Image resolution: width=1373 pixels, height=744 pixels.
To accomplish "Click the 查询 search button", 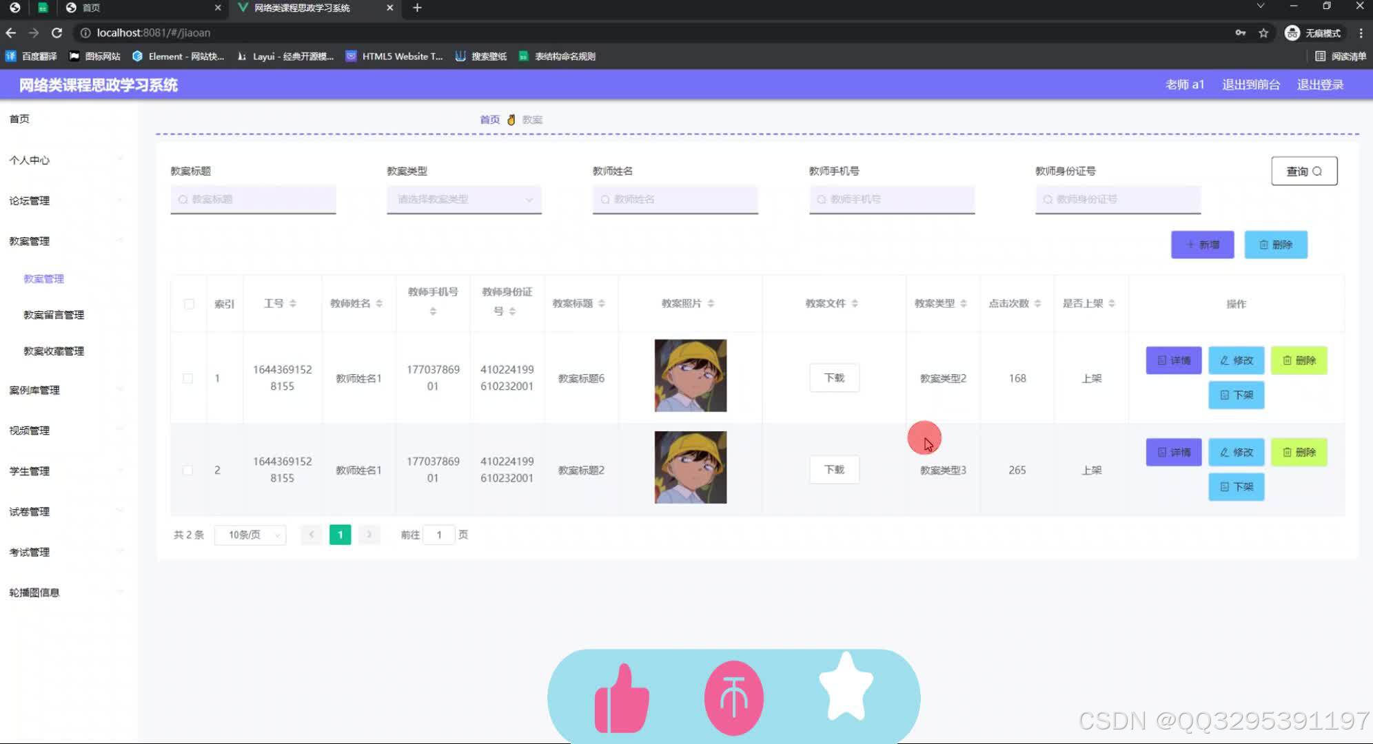I will (x=1304, y=171).
